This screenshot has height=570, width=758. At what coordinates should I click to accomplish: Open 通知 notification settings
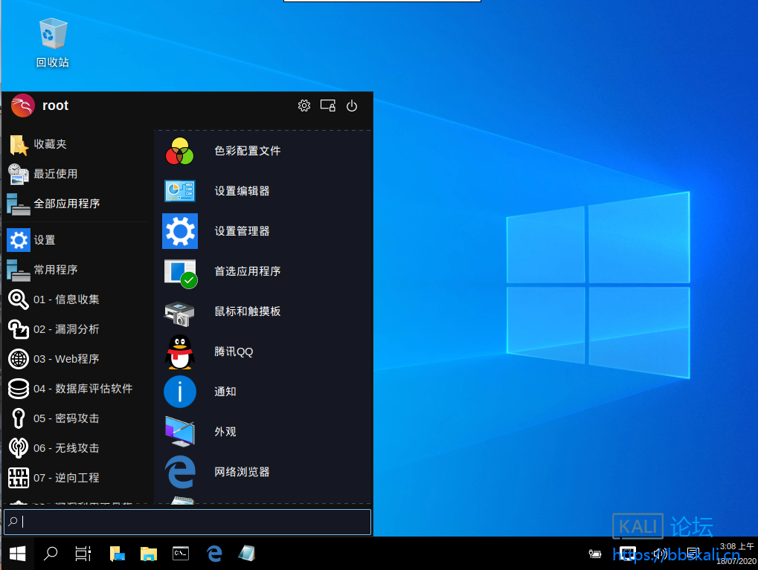click(225, 391)
